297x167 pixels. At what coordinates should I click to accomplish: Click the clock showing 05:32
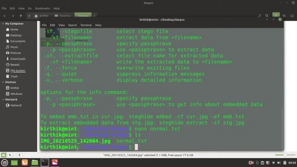coord(292,163)
